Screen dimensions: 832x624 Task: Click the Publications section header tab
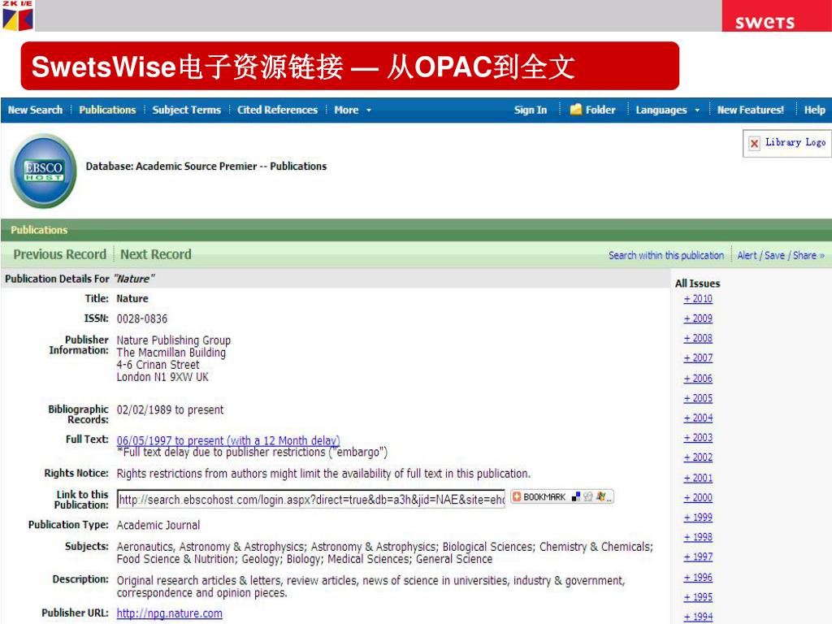(x=39, y=230)
